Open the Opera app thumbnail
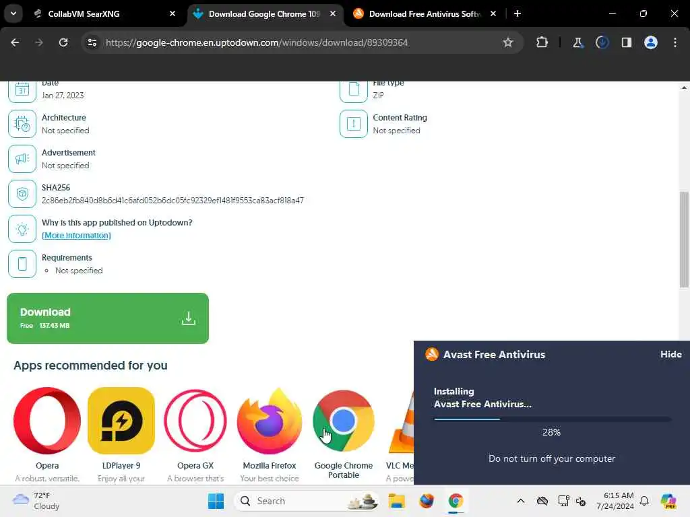The height and width of the screenshot is (517, 690). tap(47, 421)
